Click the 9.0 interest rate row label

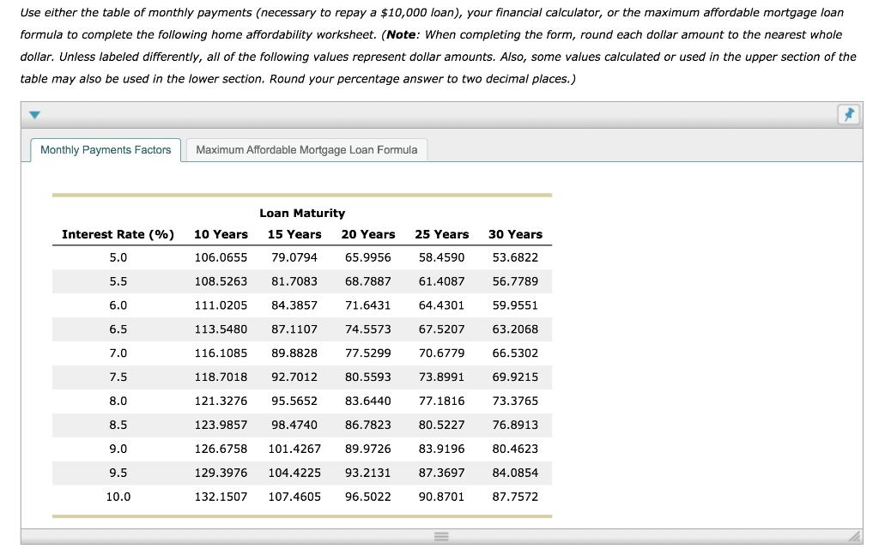tap(118, 449)
